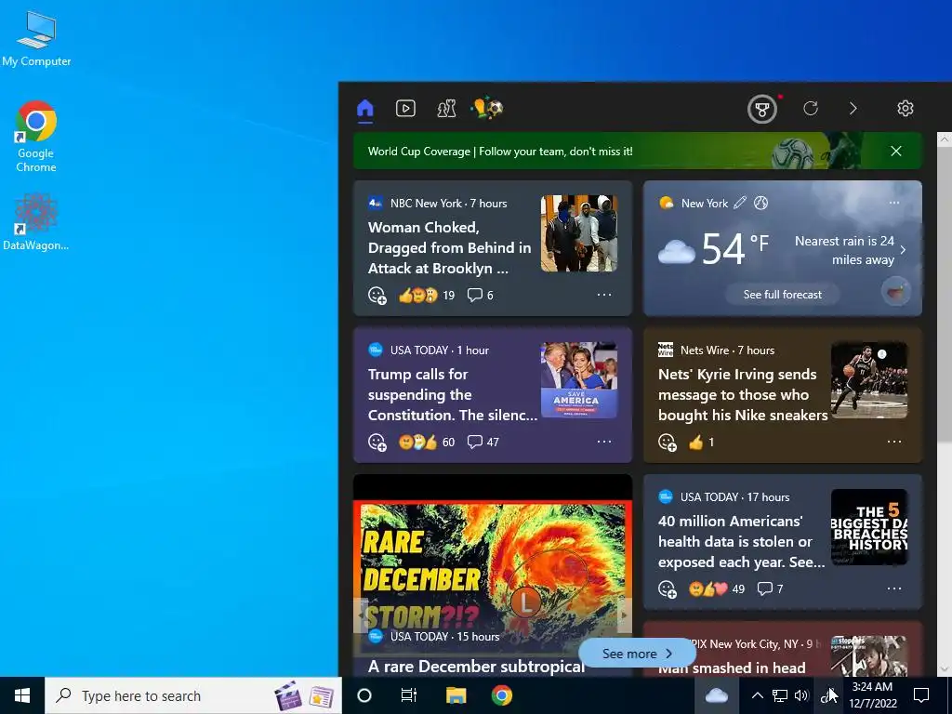952x714 pixels.
Task: Click the 54 °F temperature reading
Action: click(x=736, y=249)
